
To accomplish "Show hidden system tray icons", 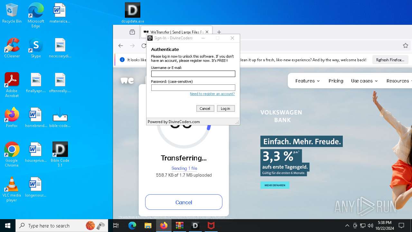I will 347,226.
